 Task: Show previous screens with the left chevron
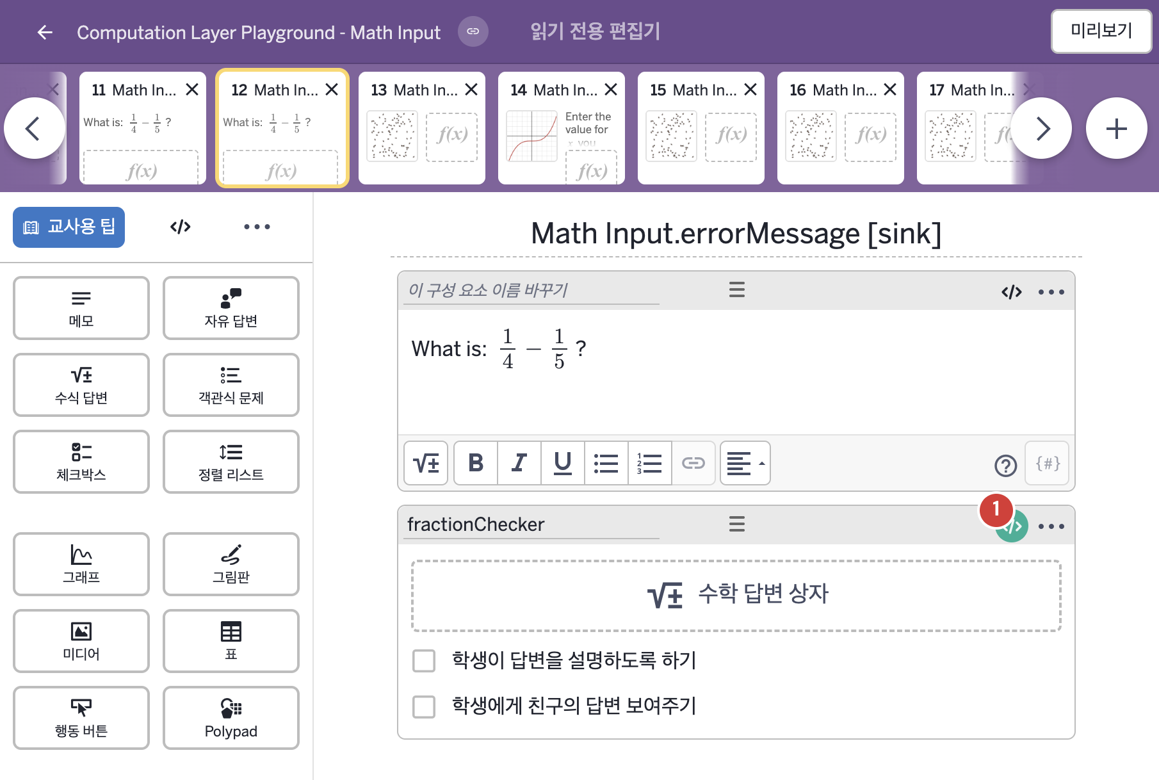click(x=35, y=128)
